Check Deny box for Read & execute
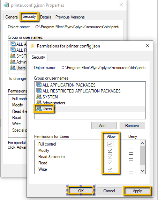Viewport: 158px width, 200px height. tap(131, 156)
